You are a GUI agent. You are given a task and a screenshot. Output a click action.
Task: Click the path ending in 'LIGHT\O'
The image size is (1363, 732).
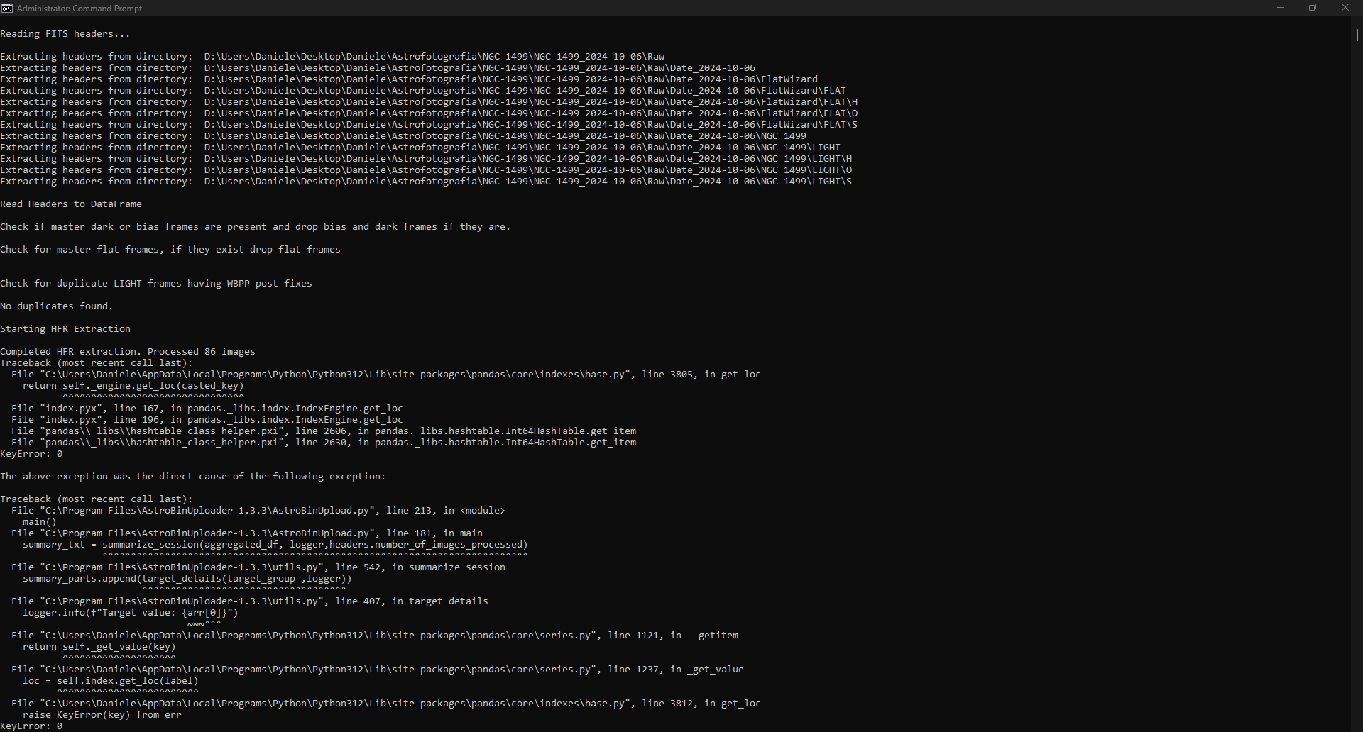point(528,170)
